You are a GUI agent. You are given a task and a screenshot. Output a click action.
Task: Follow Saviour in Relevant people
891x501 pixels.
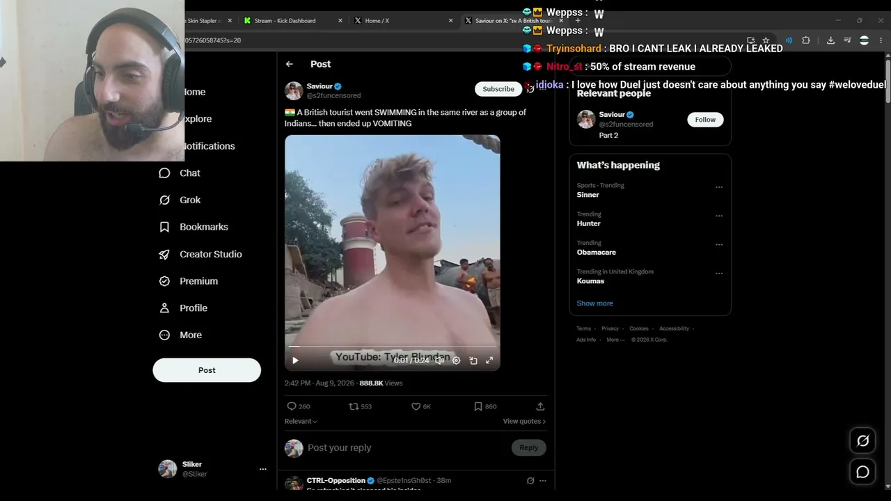[705, 120]
